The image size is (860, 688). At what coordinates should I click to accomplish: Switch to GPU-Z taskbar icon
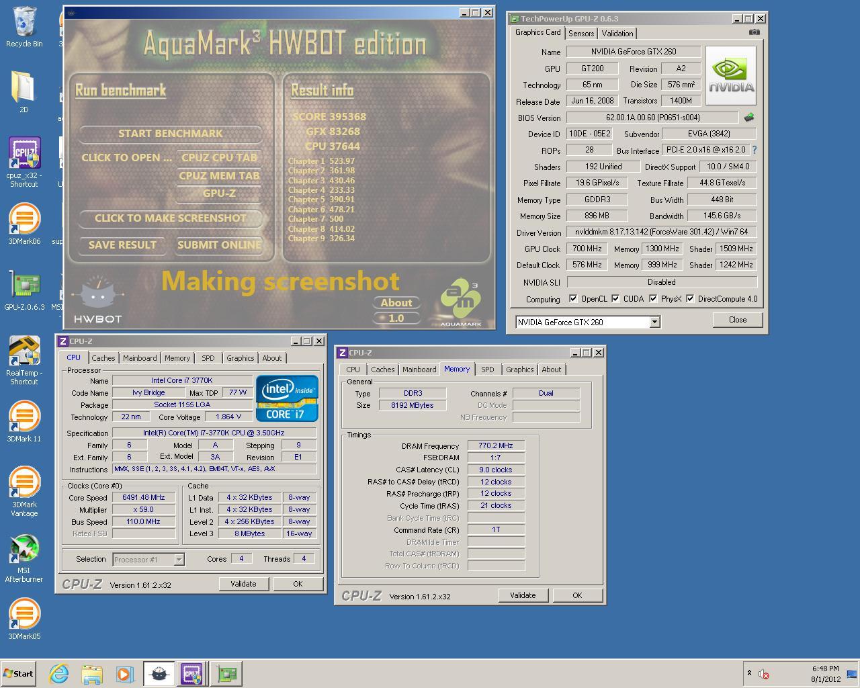226,673
